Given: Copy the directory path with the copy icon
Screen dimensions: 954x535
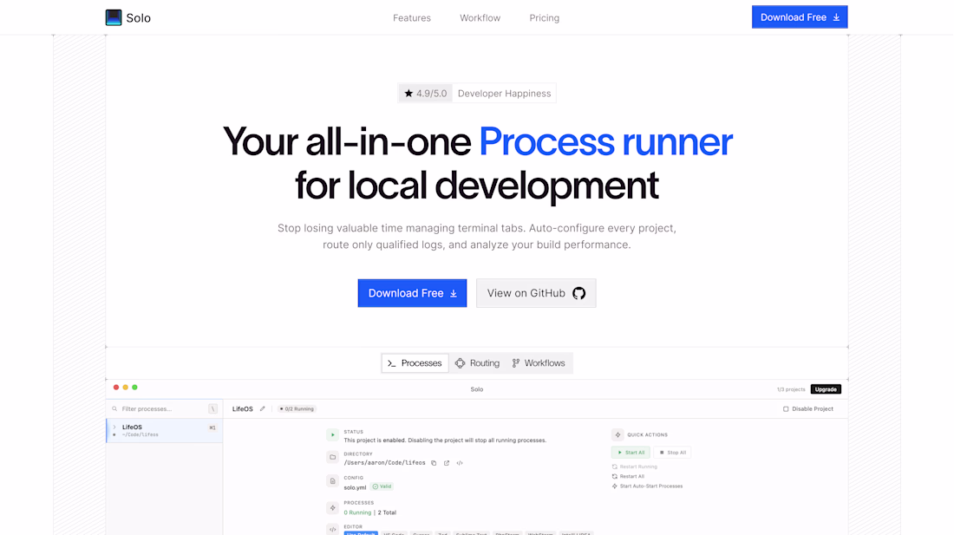Looking at the screenshot, I should [434, 463].
